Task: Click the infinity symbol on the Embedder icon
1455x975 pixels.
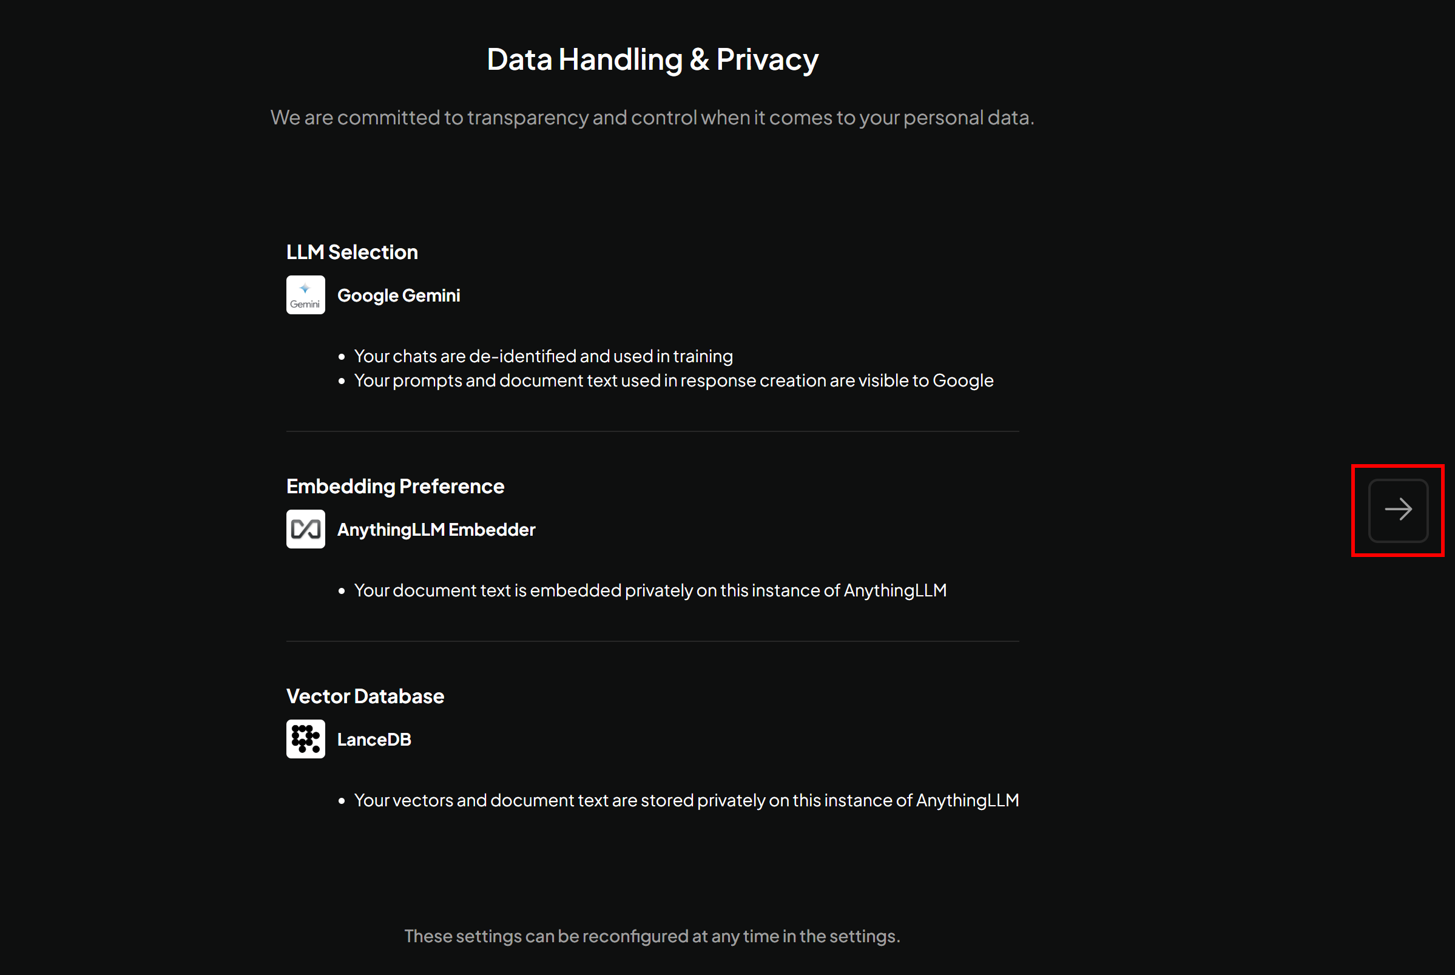Action: coord(305,528)
